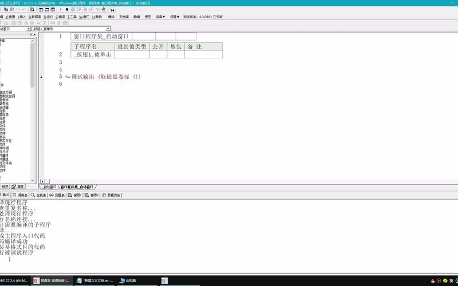Image resolution: width=458 pixels, height=286 pixels.
Task: Click the 模块 button in the helper bar
Action: [x=111, y=17]
